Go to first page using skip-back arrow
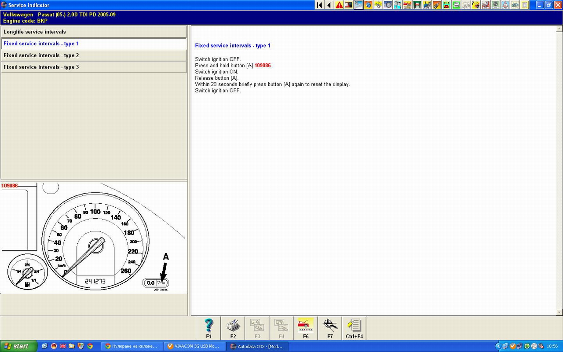 tap(320, 5)
